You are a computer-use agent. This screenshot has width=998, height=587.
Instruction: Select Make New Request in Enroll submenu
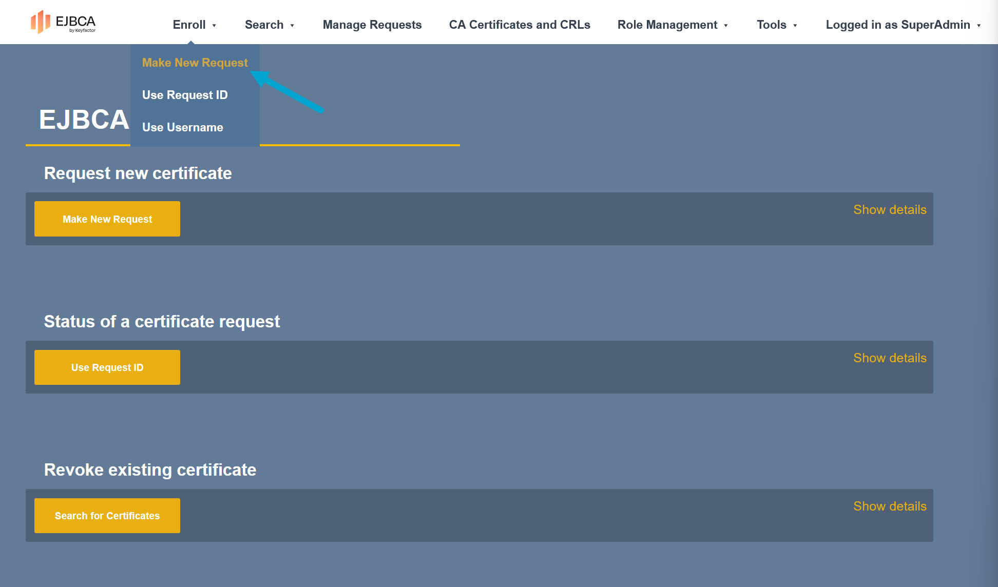195,63
